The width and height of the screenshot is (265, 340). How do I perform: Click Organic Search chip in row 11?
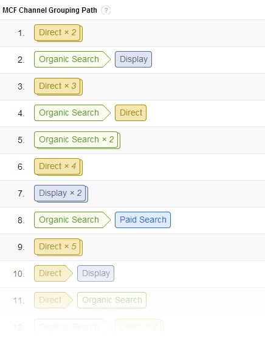(112, 300)
